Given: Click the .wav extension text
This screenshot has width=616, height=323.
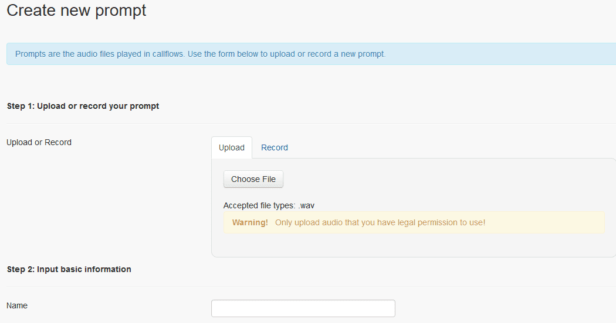Looking at the screenshot, I should (306, 205).
